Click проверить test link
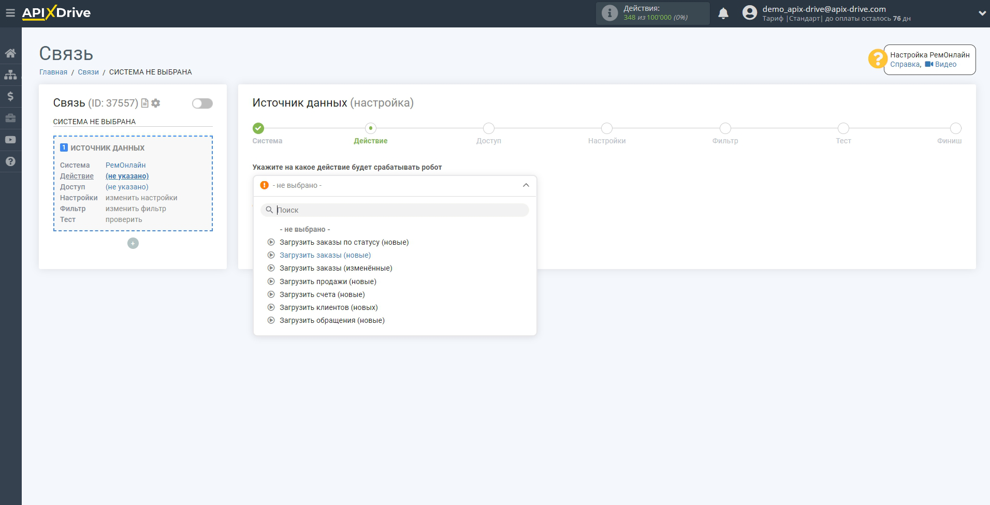The height and width of the screenshot is (505, 990). coord(124,219)
